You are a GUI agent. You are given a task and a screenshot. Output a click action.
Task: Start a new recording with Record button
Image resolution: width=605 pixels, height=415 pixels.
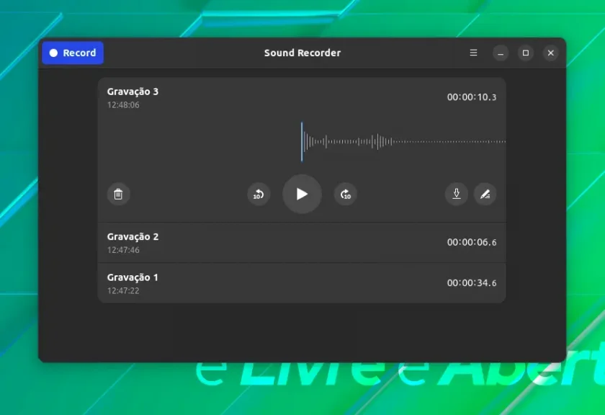(x=73, y=53)
